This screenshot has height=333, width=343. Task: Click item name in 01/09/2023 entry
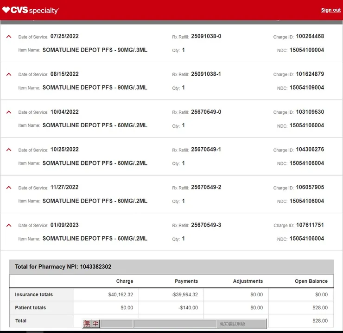click(95, 239)
